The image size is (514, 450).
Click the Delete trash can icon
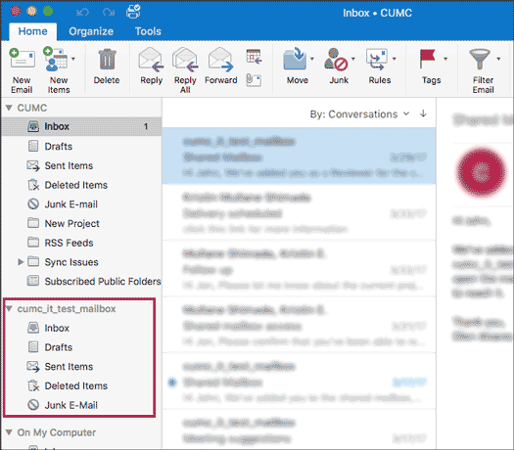[x=107, y=60]
